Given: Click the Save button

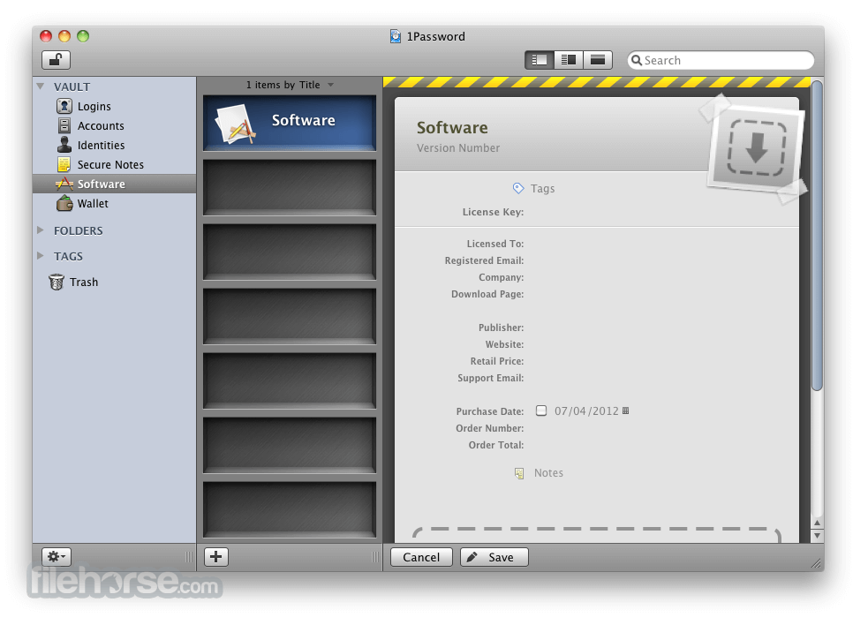Looking at the screenshot, I should pyautogui.click(x=493, y=557).
